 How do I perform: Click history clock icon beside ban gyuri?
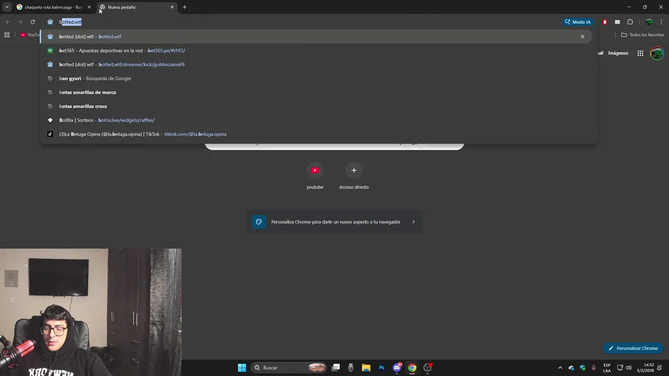coord(50,78)
